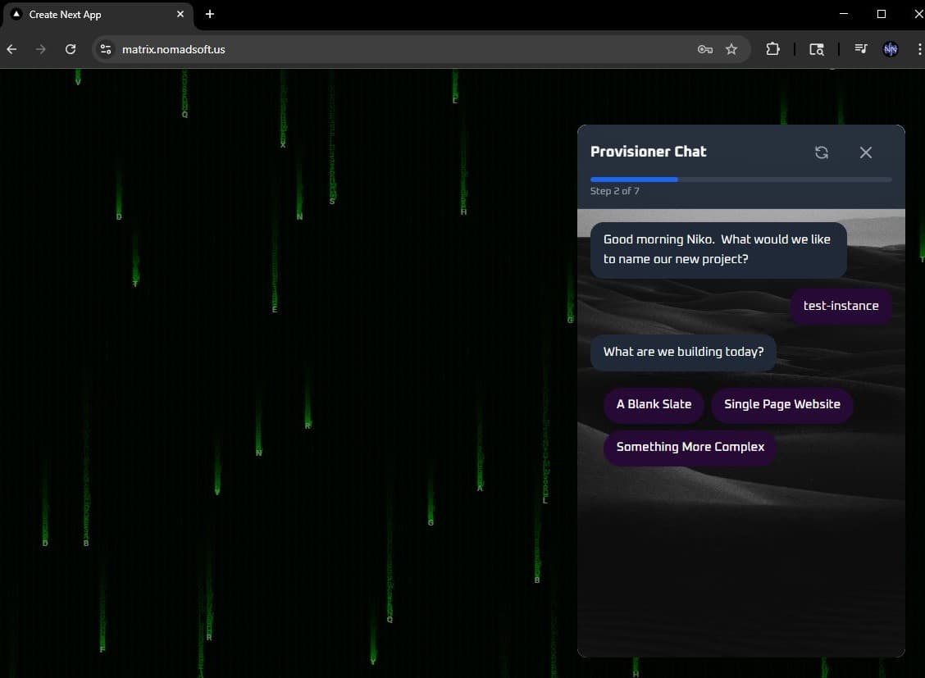Bookmark this page with the star icon

[731, 49]
